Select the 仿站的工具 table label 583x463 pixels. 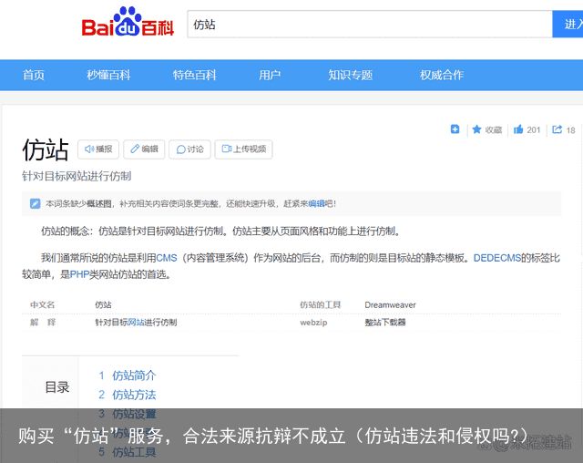point(320,305)
